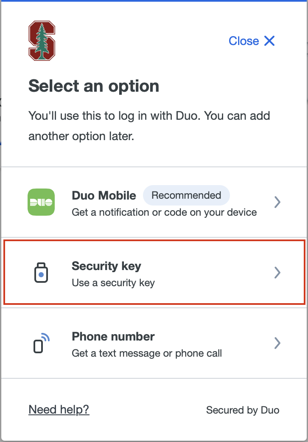
Task: Select the Duo Mobile option title
Action: click(104, 195)
